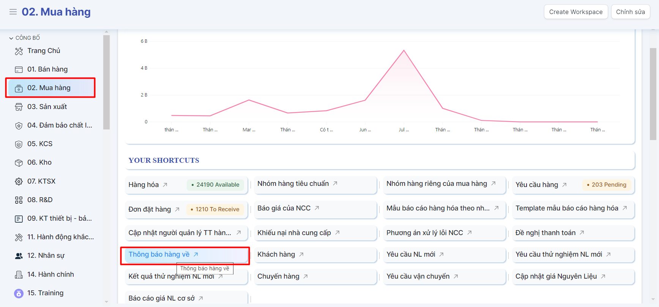Viewport: 659px width, 307px height.
Task: Open 14. Hành chính workspace
Action: pos(50,274)
